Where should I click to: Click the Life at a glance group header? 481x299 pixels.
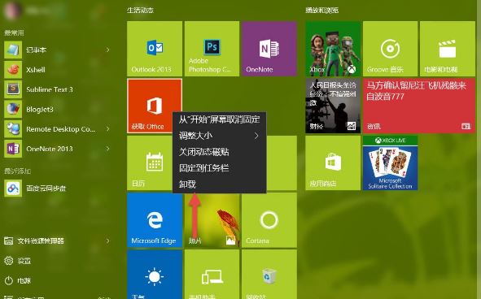click(x=140, y=11)
